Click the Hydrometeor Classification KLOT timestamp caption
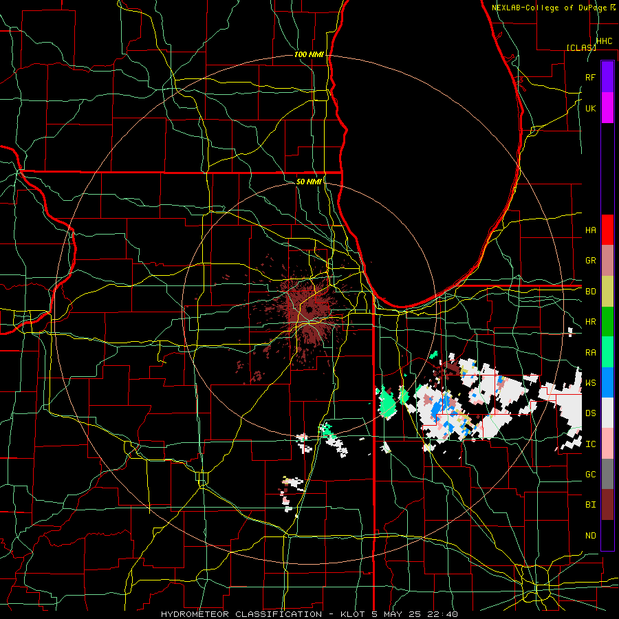Image resolution: width=619 pixels, height=619 pixels. click(309, 614)
